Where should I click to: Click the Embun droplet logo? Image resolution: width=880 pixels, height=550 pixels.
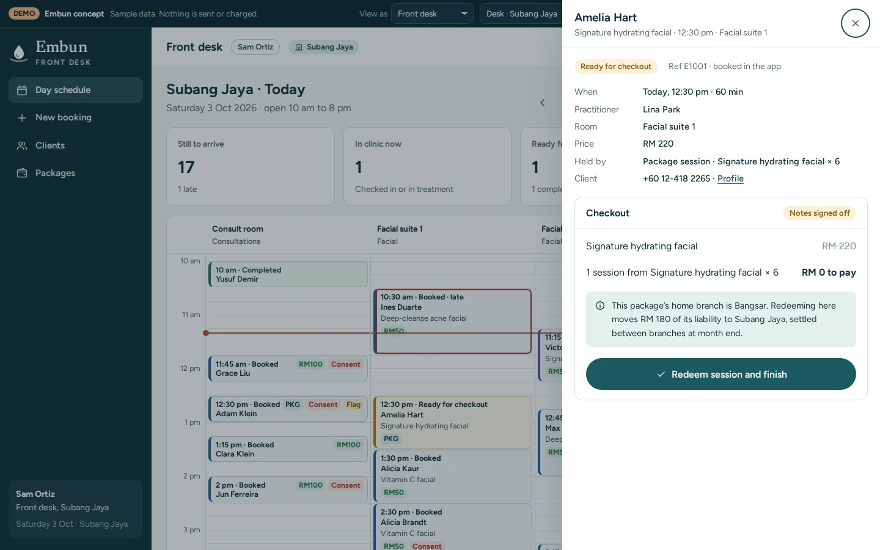tap(20, 53)
